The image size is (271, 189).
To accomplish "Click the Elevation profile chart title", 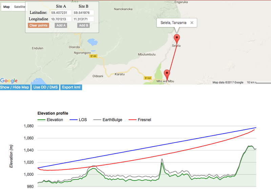I will click(x=53, y=113).
